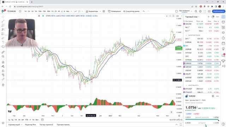Image resolution: width=226 pixels, height=127 pixels.
Task: Select the XAGUSD row in watchlist
Action: pos(202,24)
